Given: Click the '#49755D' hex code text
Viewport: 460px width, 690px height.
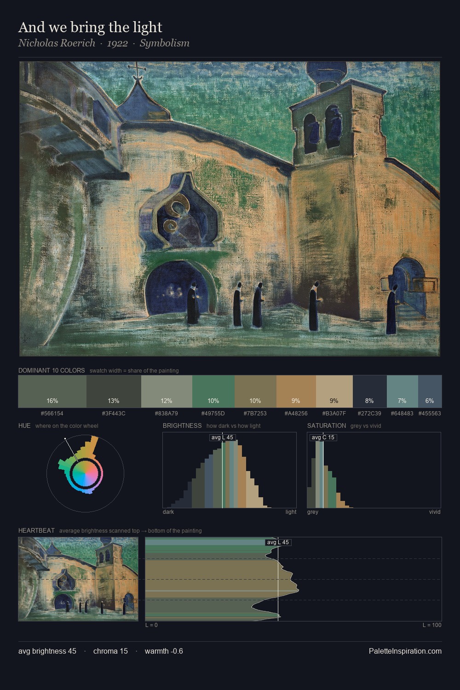Looking at the screenshot, I should click(x=213, y=414).
